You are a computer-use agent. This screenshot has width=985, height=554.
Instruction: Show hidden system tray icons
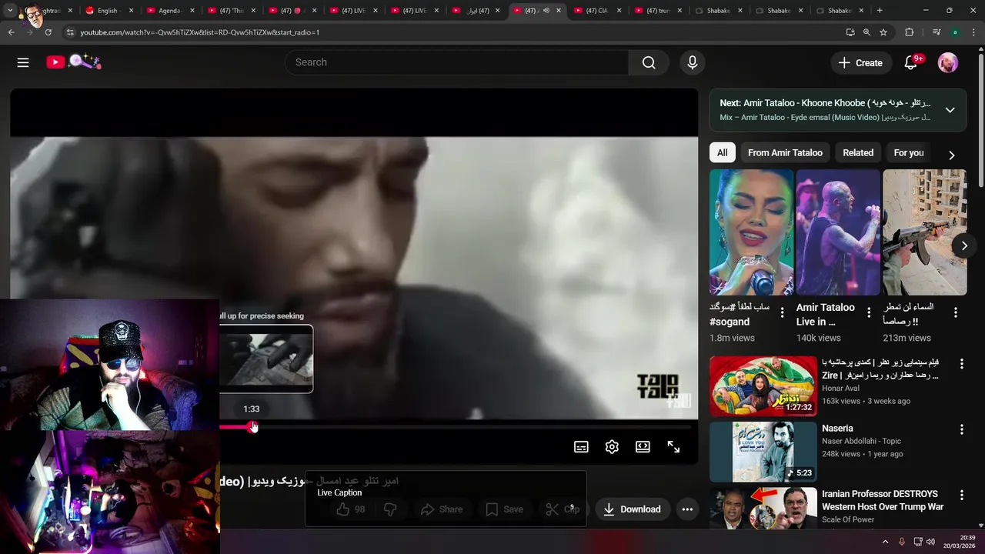885,542
